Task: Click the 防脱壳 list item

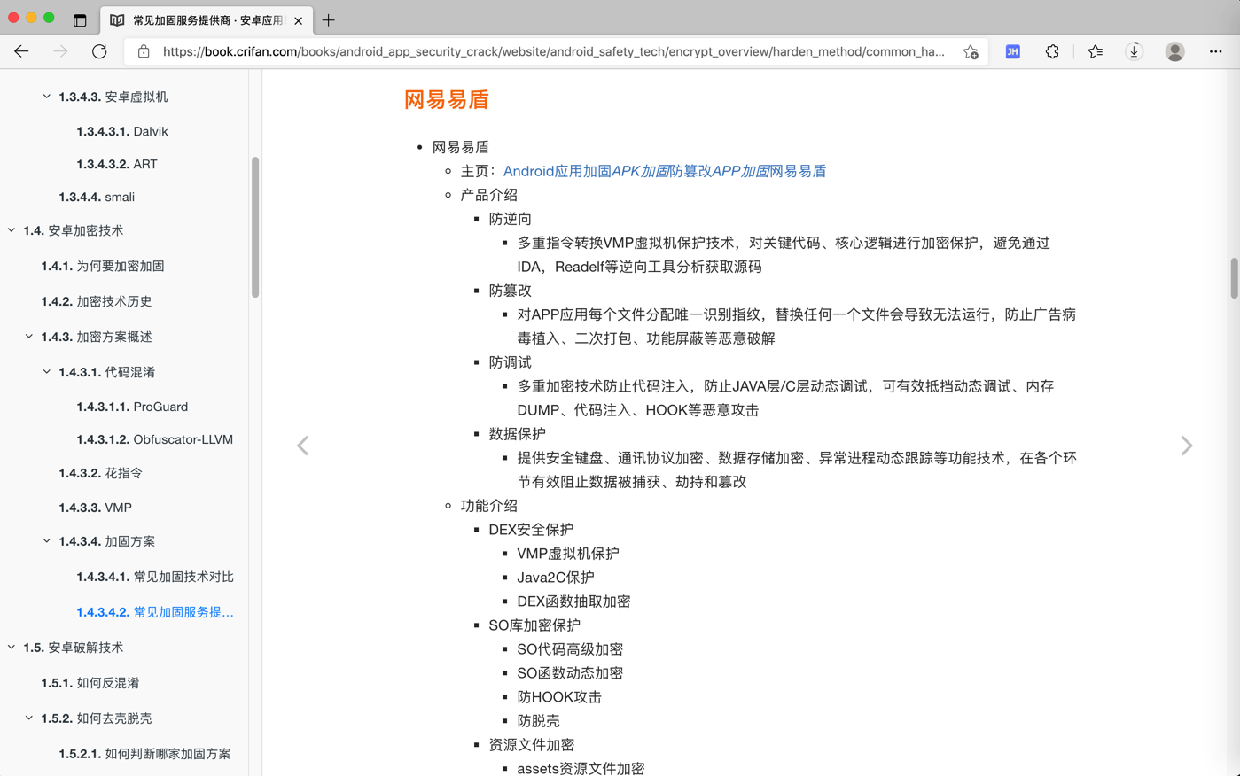Action: click(539, 721)
